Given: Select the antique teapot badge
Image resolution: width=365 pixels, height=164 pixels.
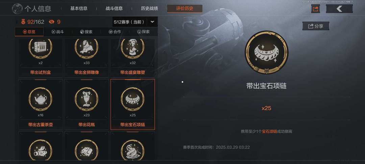Looking at the screenshot, I should click(x=41, y=104).
